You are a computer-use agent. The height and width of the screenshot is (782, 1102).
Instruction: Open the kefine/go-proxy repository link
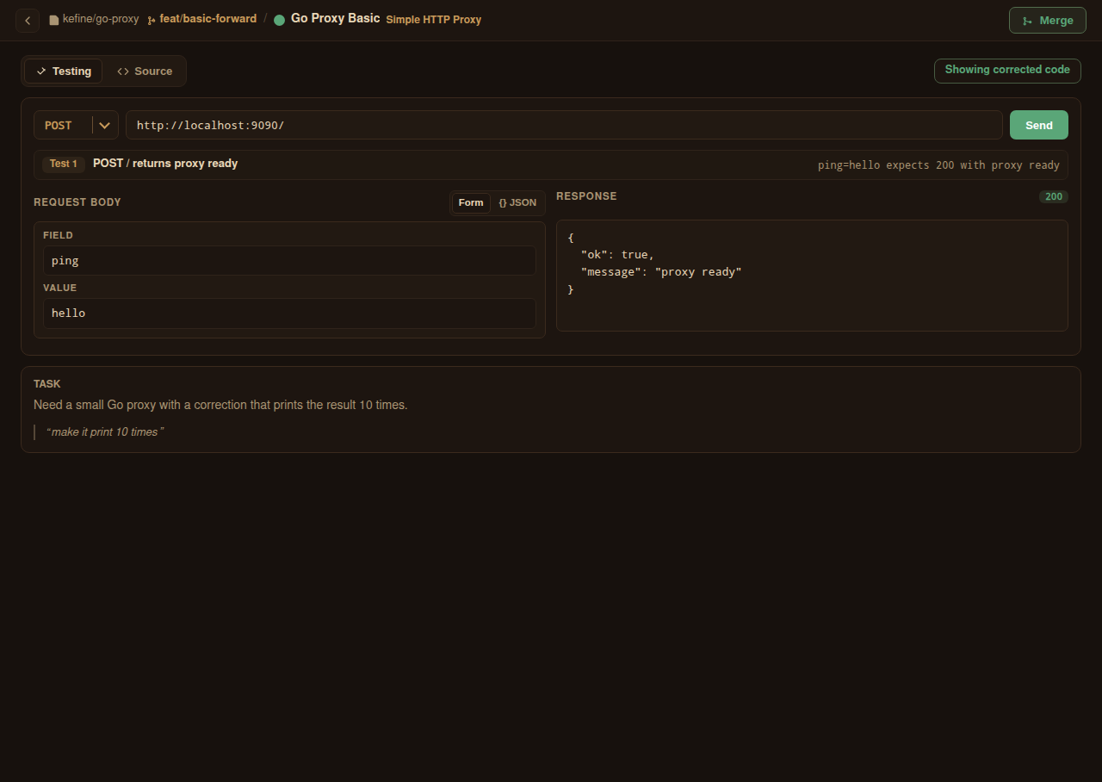94,19
